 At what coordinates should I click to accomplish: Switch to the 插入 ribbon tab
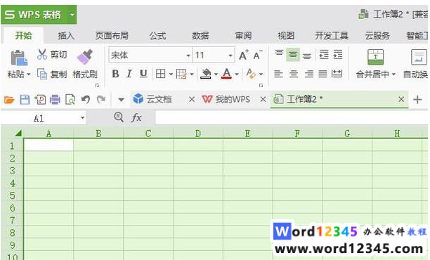pos(66,36)
